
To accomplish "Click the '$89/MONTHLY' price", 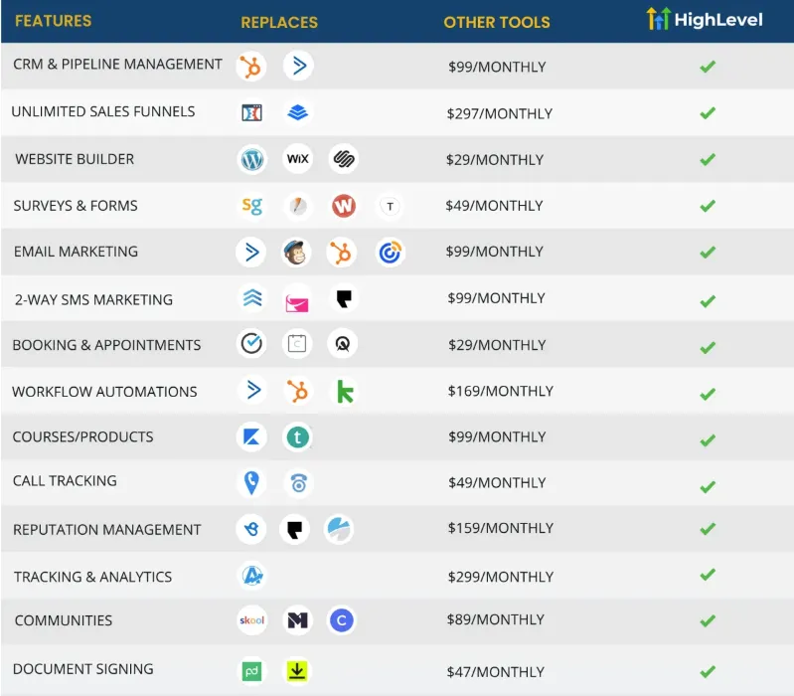I will (x=495, y=619).
